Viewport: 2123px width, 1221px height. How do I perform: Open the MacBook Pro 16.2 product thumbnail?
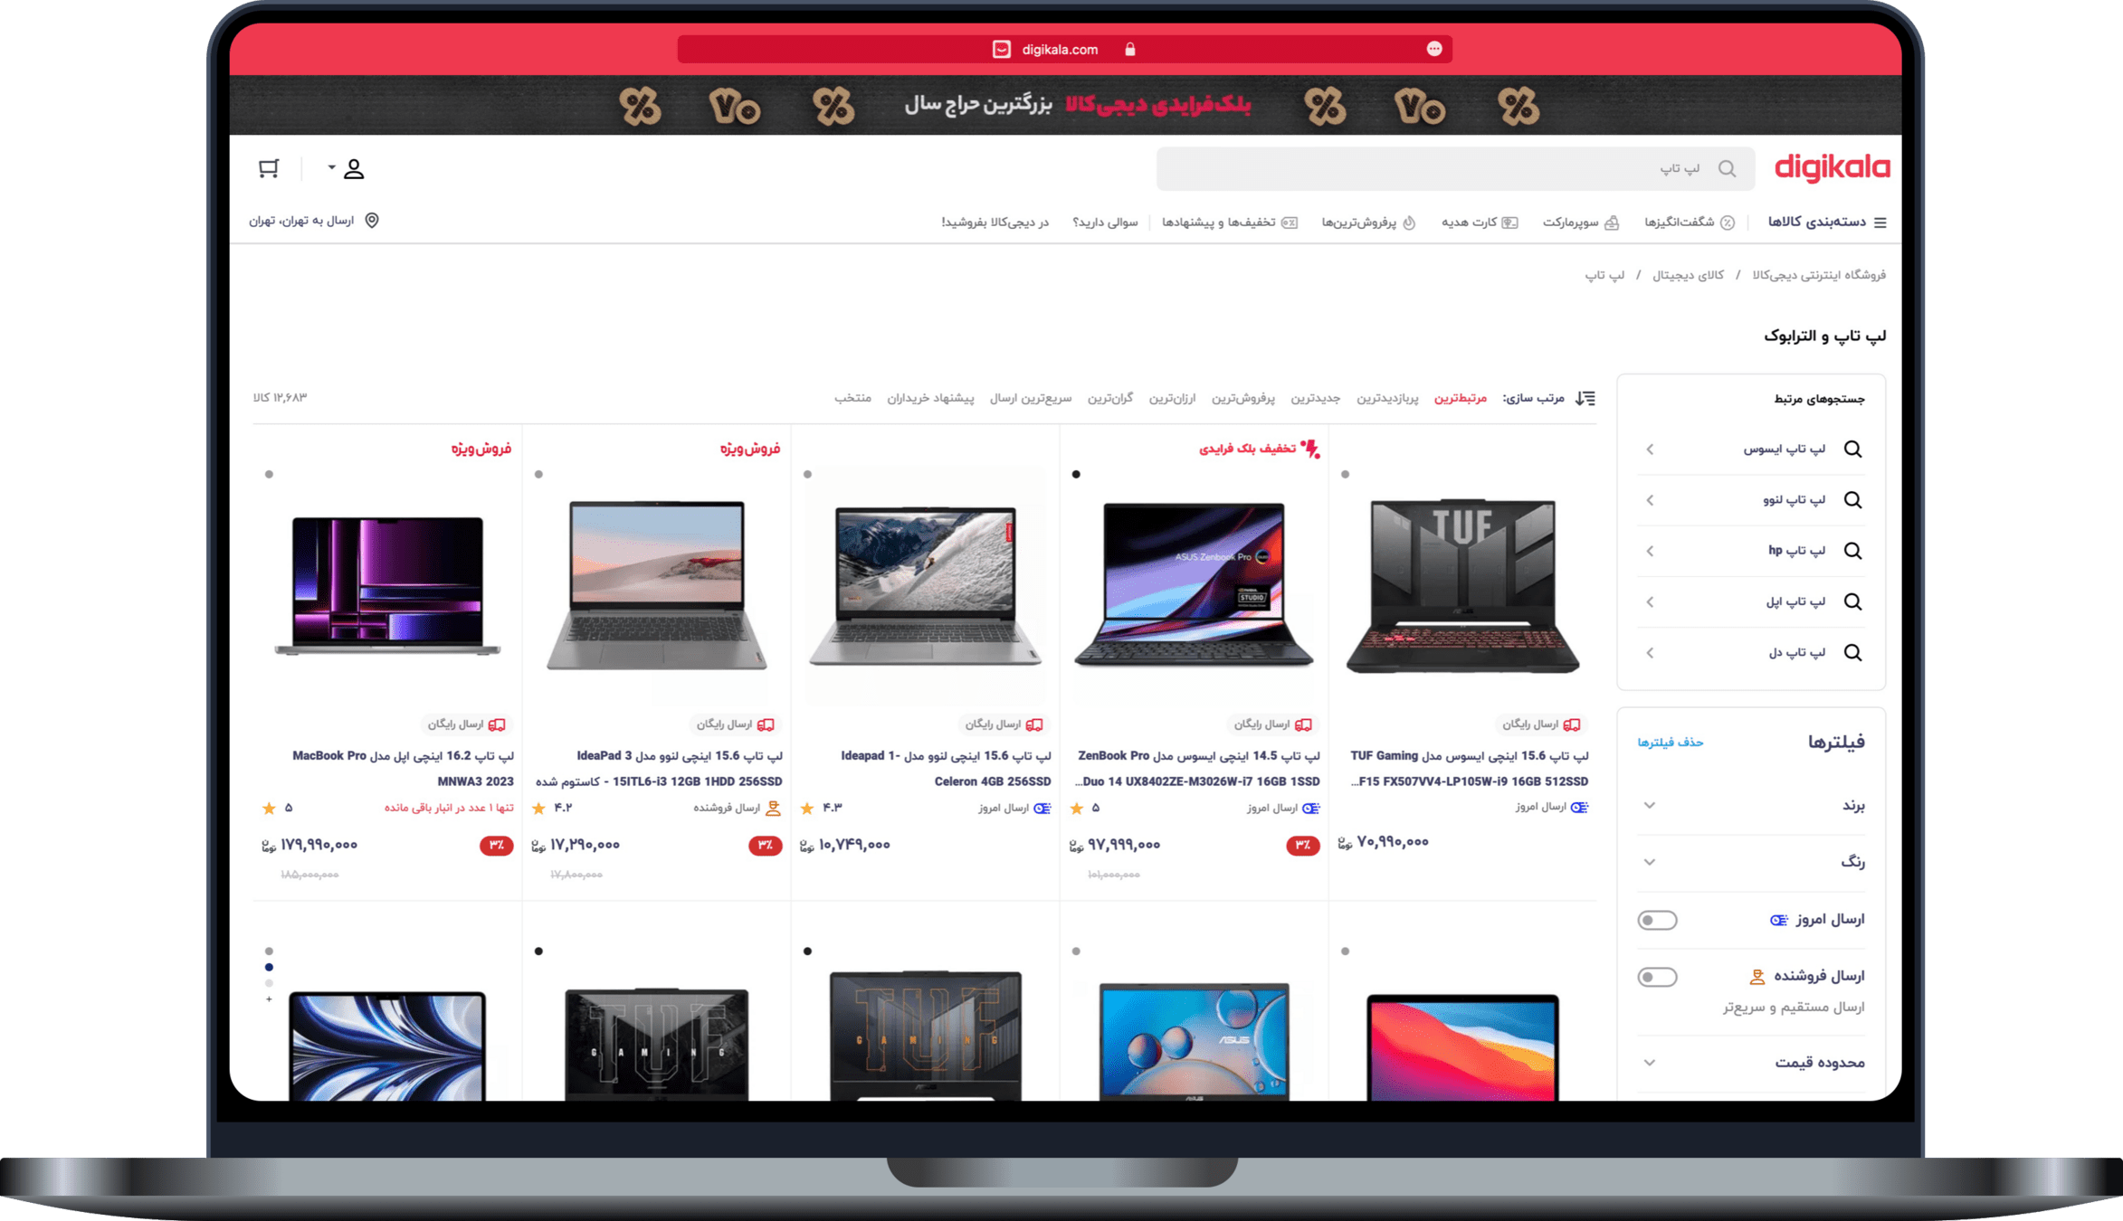[x=387, y=584]
